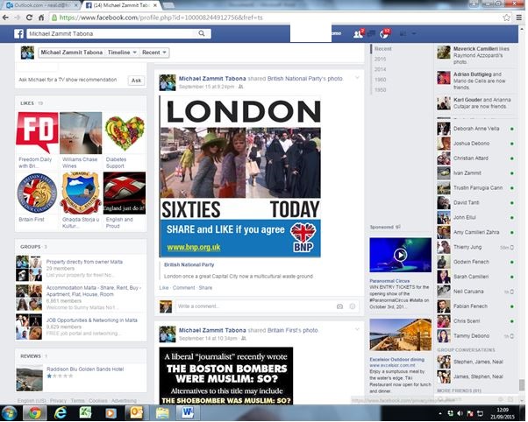528x422 pixels.
Task: Click the page vertical scrollbar thumb
Action: coord(522,385)
